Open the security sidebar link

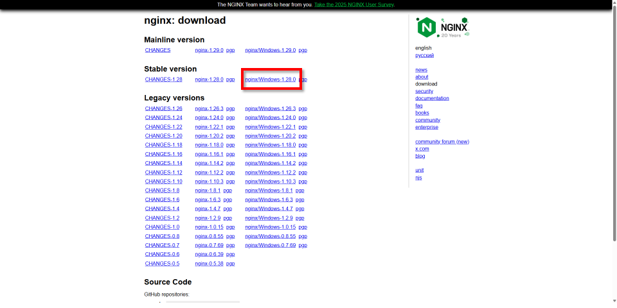[424, 91]
